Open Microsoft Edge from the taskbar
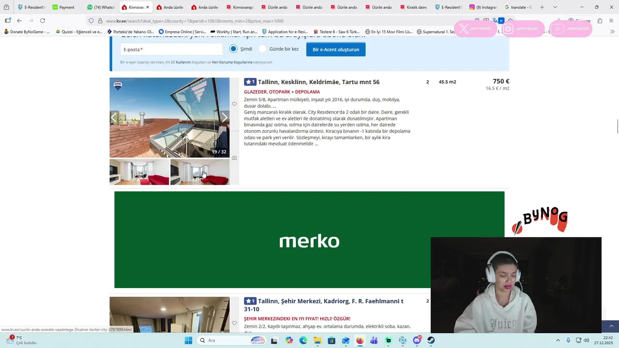Image resolution: width=619 pixels, height=348 pixels. click(303, 340)
